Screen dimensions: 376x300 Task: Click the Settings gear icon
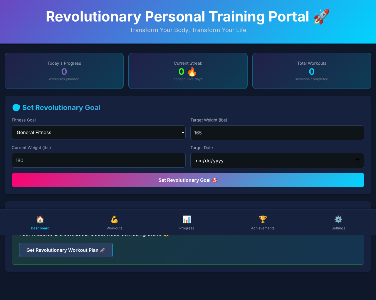click(x=338, y=219)
